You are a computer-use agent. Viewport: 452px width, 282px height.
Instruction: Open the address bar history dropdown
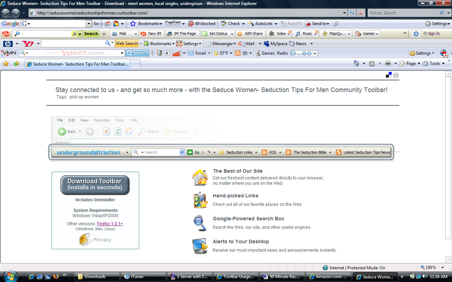click(345, 13)
